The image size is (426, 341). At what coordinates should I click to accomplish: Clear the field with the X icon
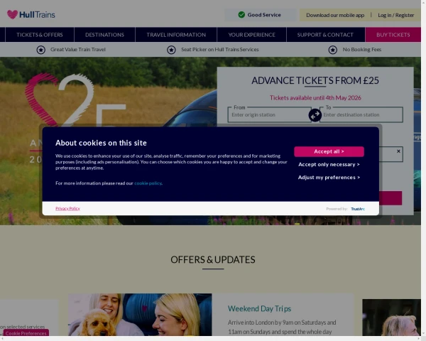(x=398, y=151)
